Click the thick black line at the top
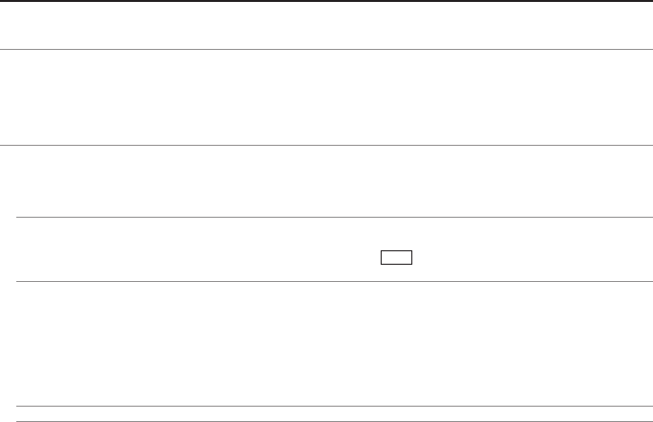 [x=326, y=1]
